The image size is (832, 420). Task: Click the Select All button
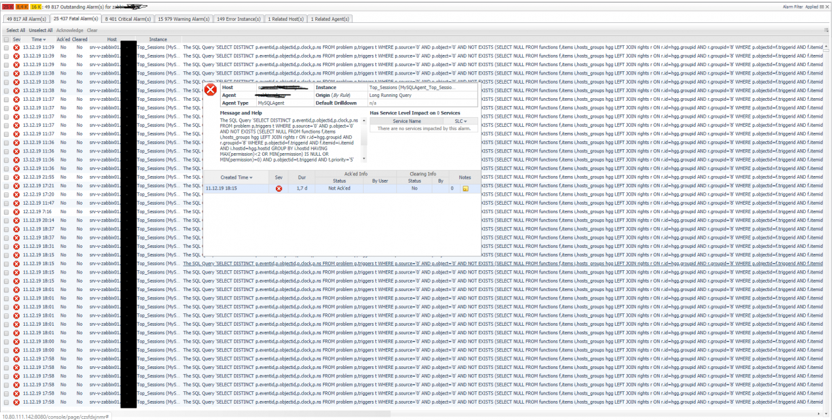coord(16,30)
